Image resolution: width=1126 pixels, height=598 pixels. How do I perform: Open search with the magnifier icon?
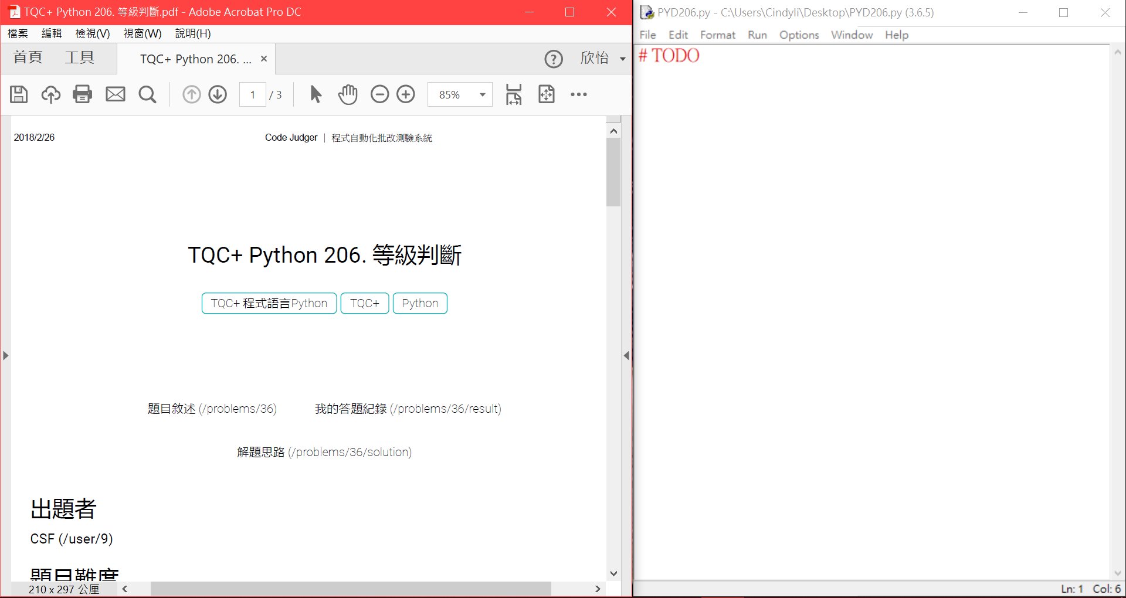click(x=147, y=94)
